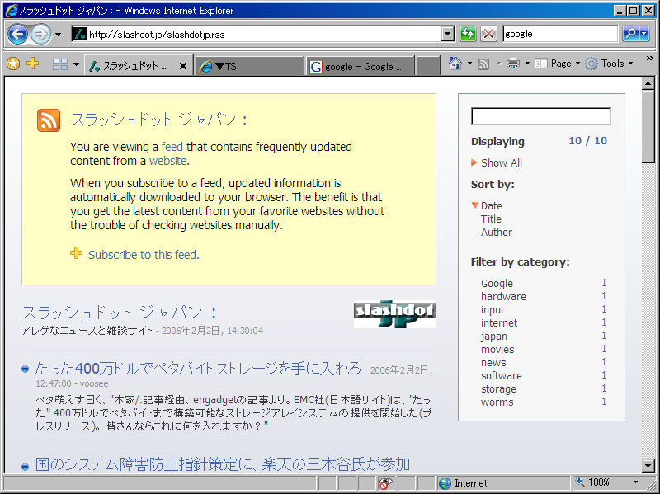This screenshot has height=494, width=660.
Task: Open the Page menu
Action: point(558,64)
